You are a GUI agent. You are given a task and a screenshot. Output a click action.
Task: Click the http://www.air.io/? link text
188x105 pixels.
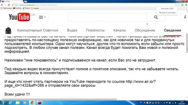141,82
